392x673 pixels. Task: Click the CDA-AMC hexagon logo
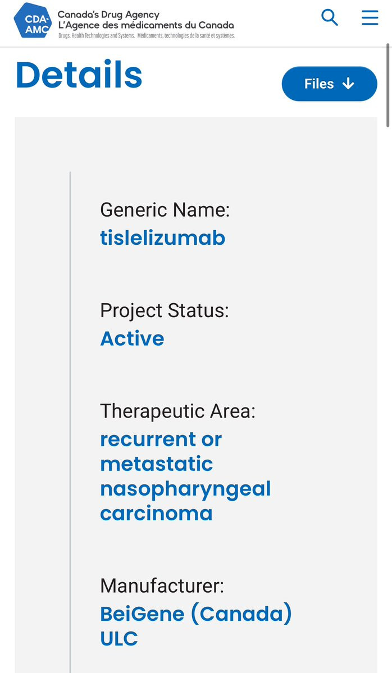coord(33,20)
